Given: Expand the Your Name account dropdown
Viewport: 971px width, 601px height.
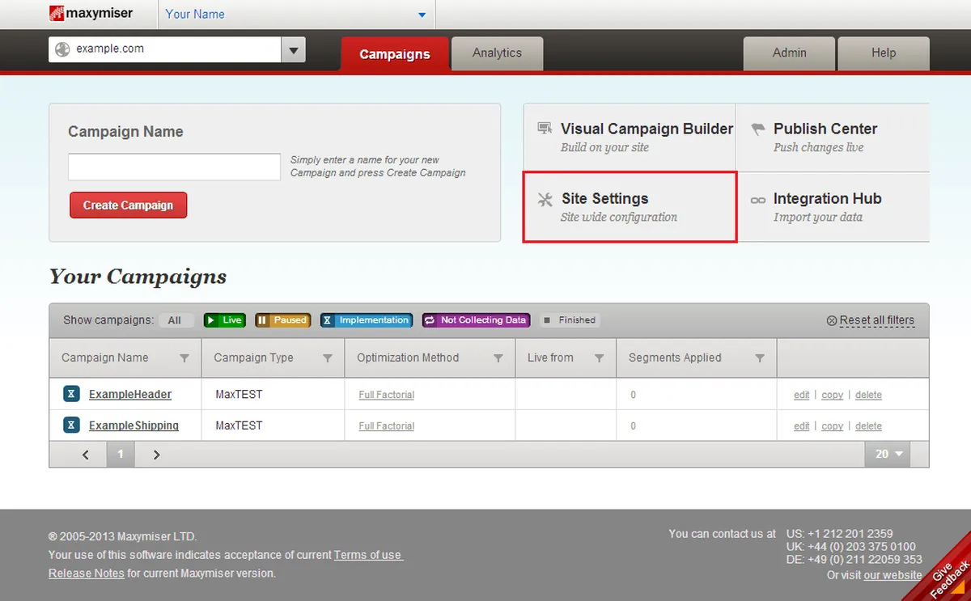Looking at the screenshot, I should [x=422, y=15].
